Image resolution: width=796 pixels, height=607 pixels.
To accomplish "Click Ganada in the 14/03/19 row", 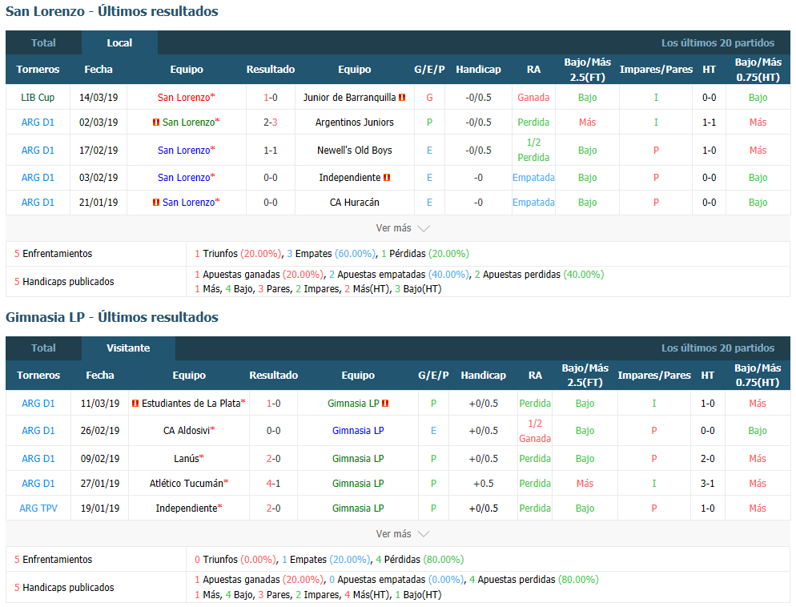I will coord(533,98).
